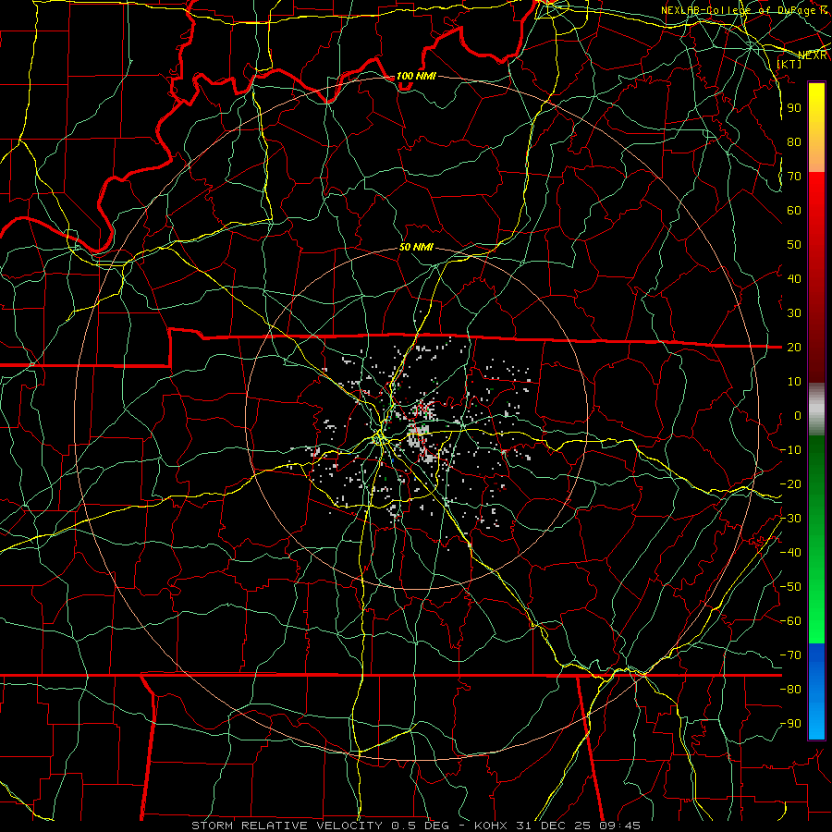Click the positive 60 scale label
Screen dimensions: 832x832
coord(794,210)
